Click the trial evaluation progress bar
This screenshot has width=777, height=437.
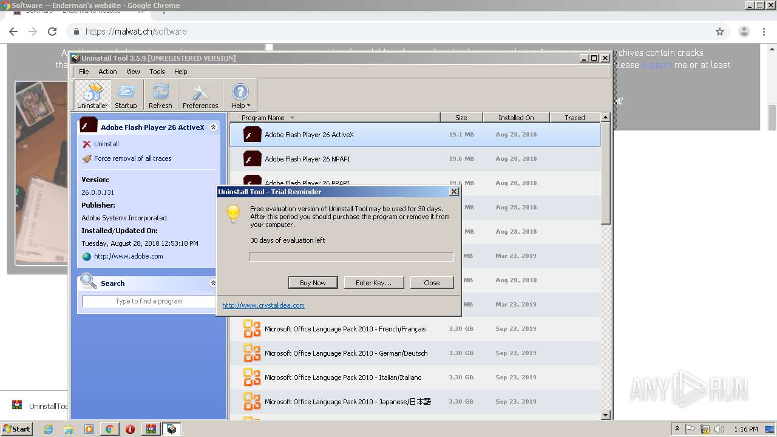(x=351, y=257)
